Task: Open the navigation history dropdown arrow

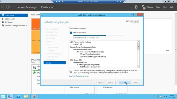Action: click(x=11, y=7)
